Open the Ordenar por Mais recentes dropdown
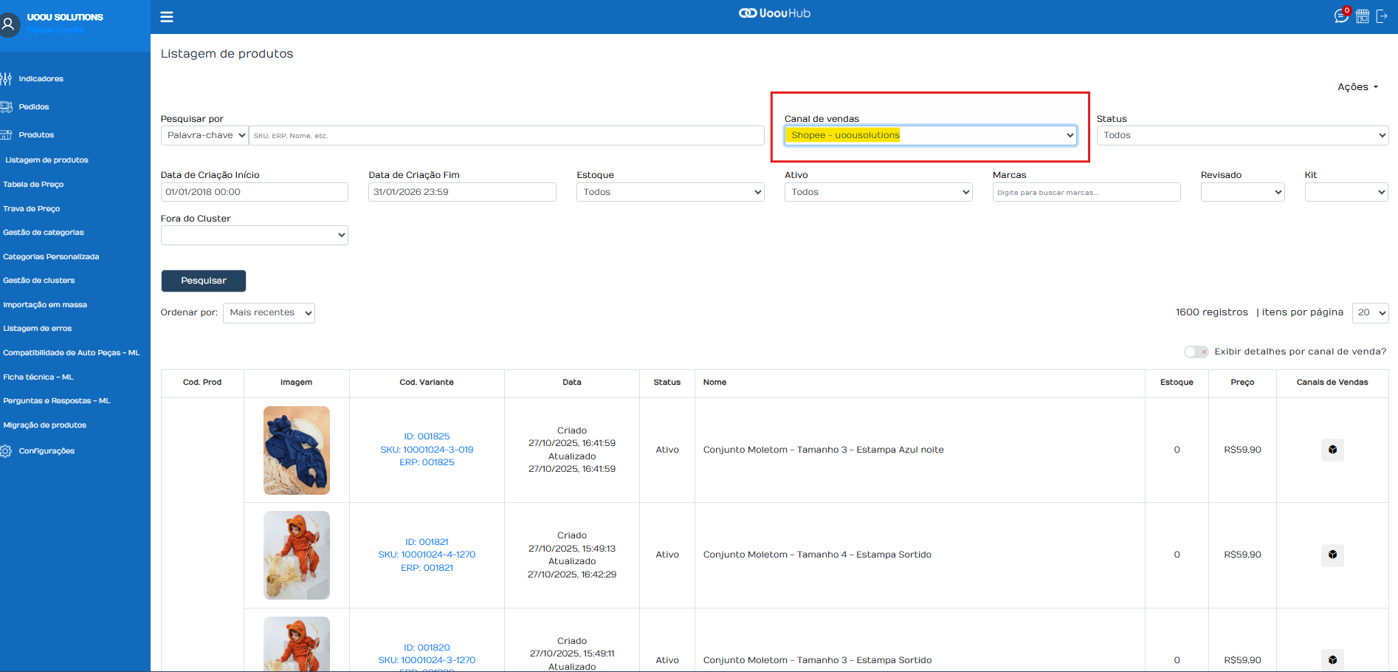Image resolution: width=1398 pixels, height=672 pixels. [x=269, y=312]
